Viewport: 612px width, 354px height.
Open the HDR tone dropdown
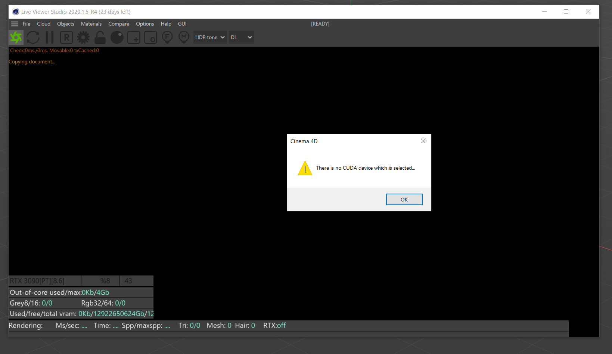tap(210, 37)
